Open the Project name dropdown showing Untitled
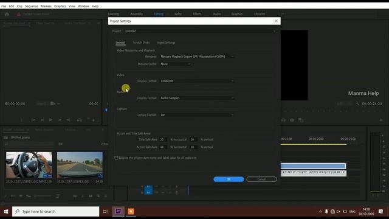Screen dimensions: 389x219 coord(200,31)
